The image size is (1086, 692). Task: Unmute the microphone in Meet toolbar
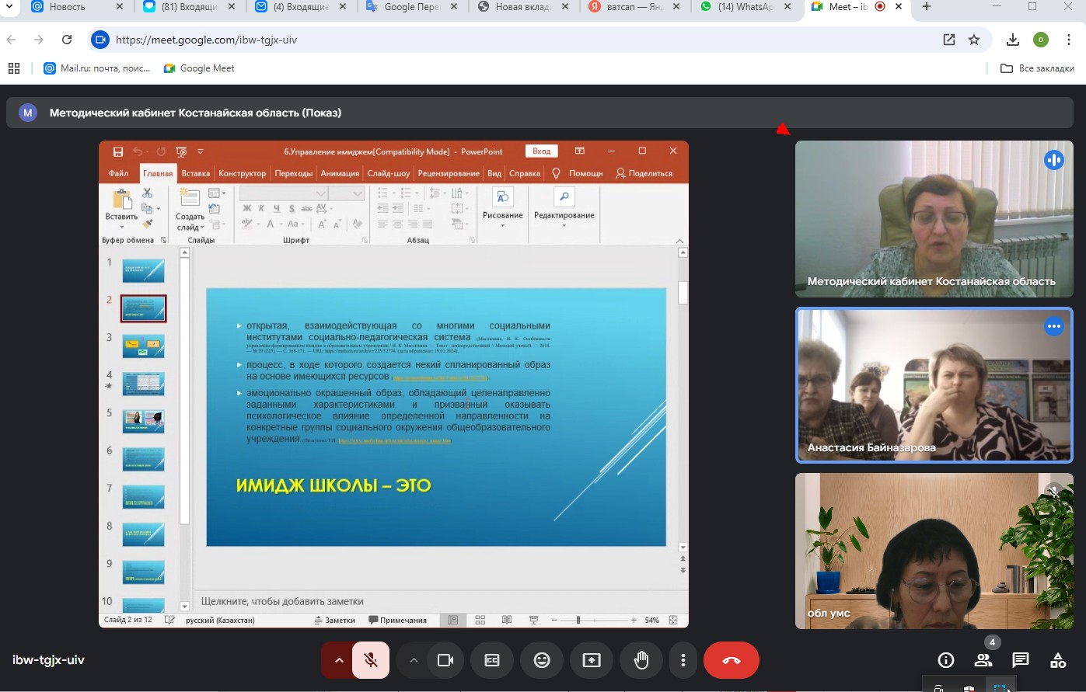[371, 660]
